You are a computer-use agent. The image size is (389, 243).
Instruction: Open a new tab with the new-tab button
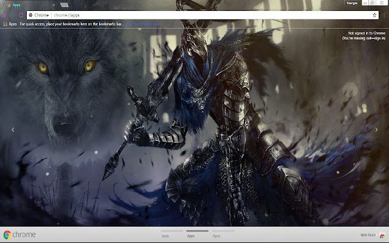(x=64, y=5)
